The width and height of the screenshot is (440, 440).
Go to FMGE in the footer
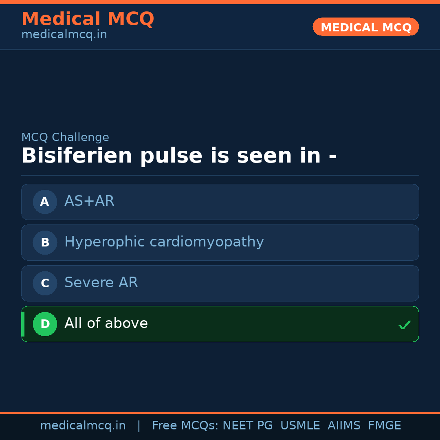pyautogui.click(x=384, y=426)
